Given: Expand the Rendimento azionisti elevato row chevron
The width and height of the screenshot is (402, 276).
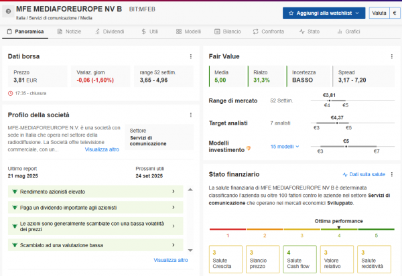Looking at the screenshot, I should tap(174, 192).
